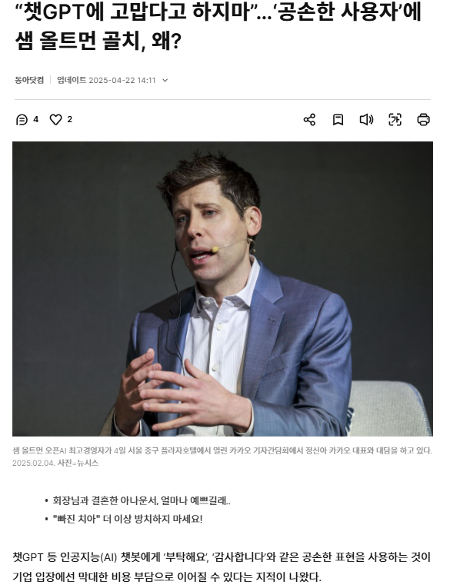The height and width of the screenshot is (588, 450).
Task: Like the article with the heart icon
Action: tap(55, 120)
